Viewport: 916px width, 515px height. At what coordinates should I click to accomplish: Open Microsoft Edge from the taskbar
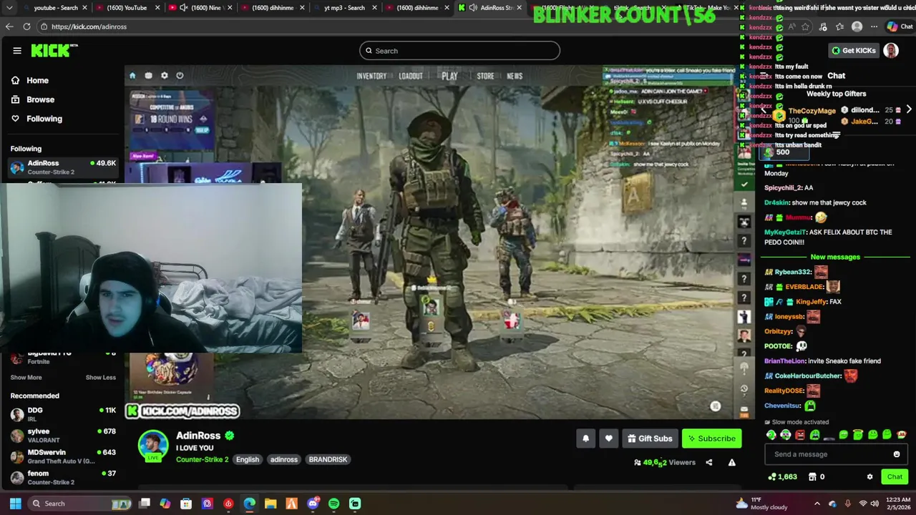click(x=249, y=504)
